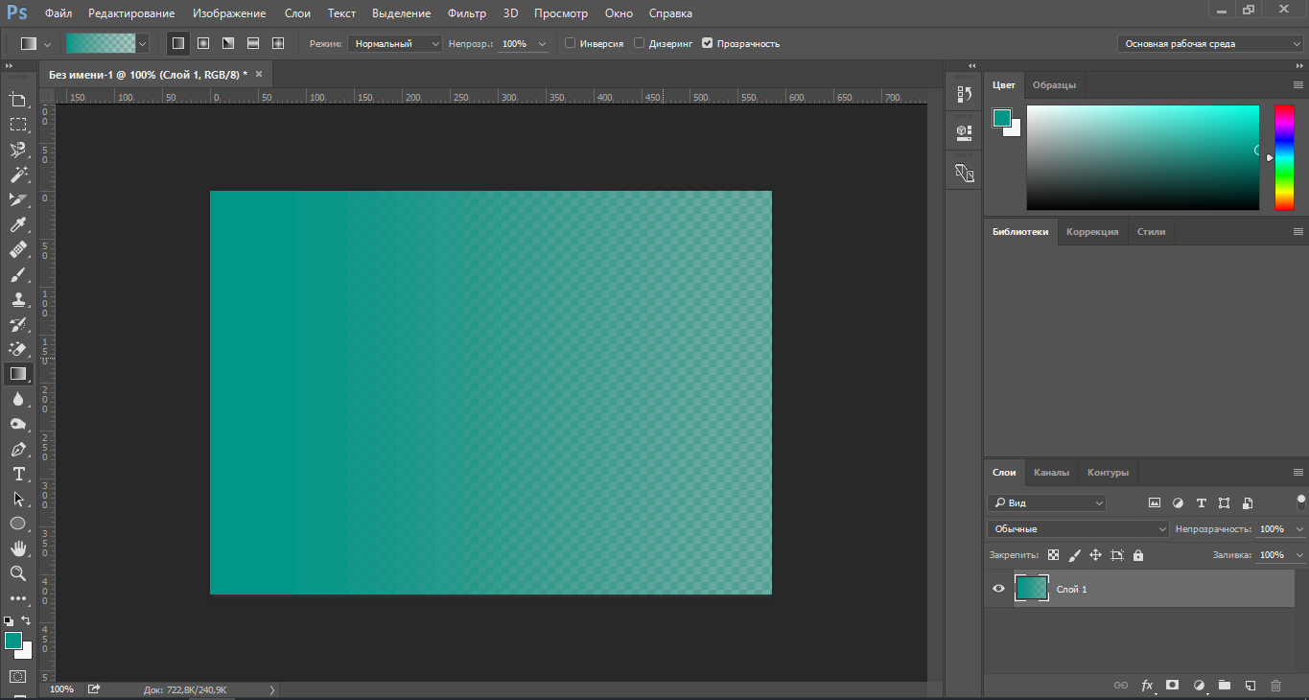The width and height of the screenshot is (1309, 700).
Task: Open the Слои menu
Action: coord(297,13)
